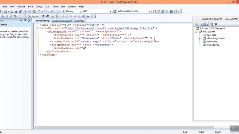Uncomment the selected lines
This screenshot has width=239, height=134.
click(x=56, y=16)
